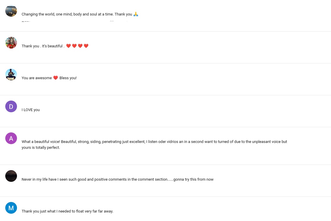The width and height of the screenshot is (331, 221).
Task: Click last heart in the four-heart row
Action: coord(86,46)
